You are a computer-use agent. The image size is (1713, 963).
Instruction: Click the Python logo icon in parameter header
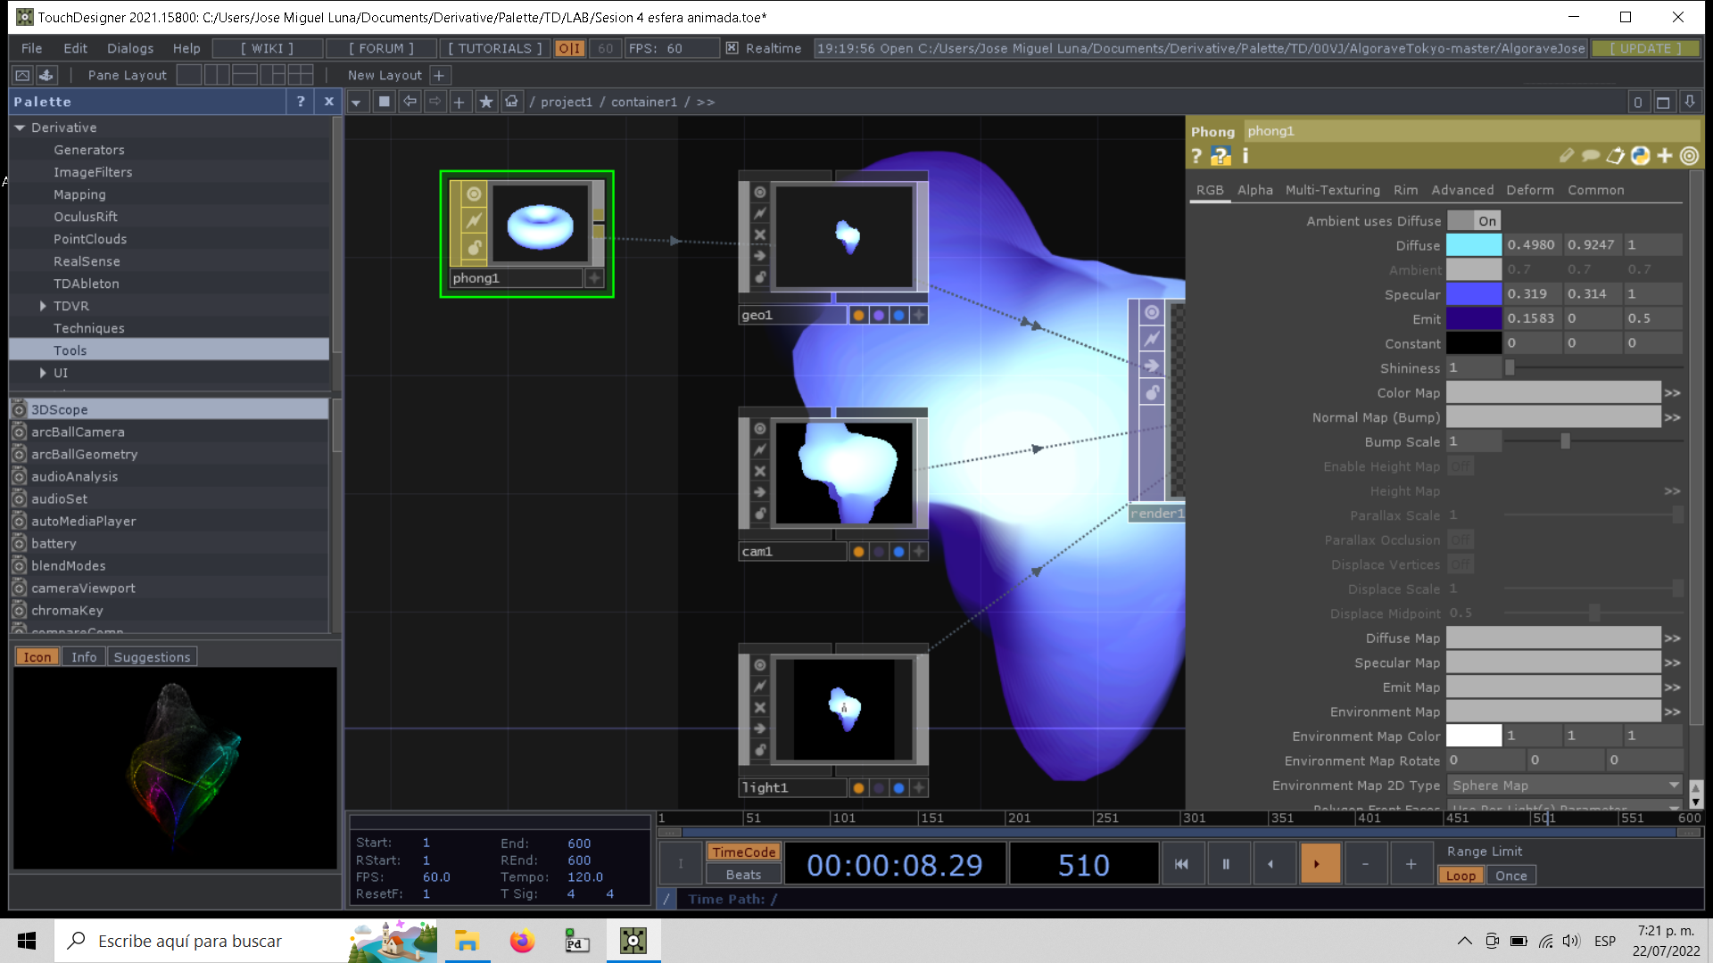coord(1640,156)
